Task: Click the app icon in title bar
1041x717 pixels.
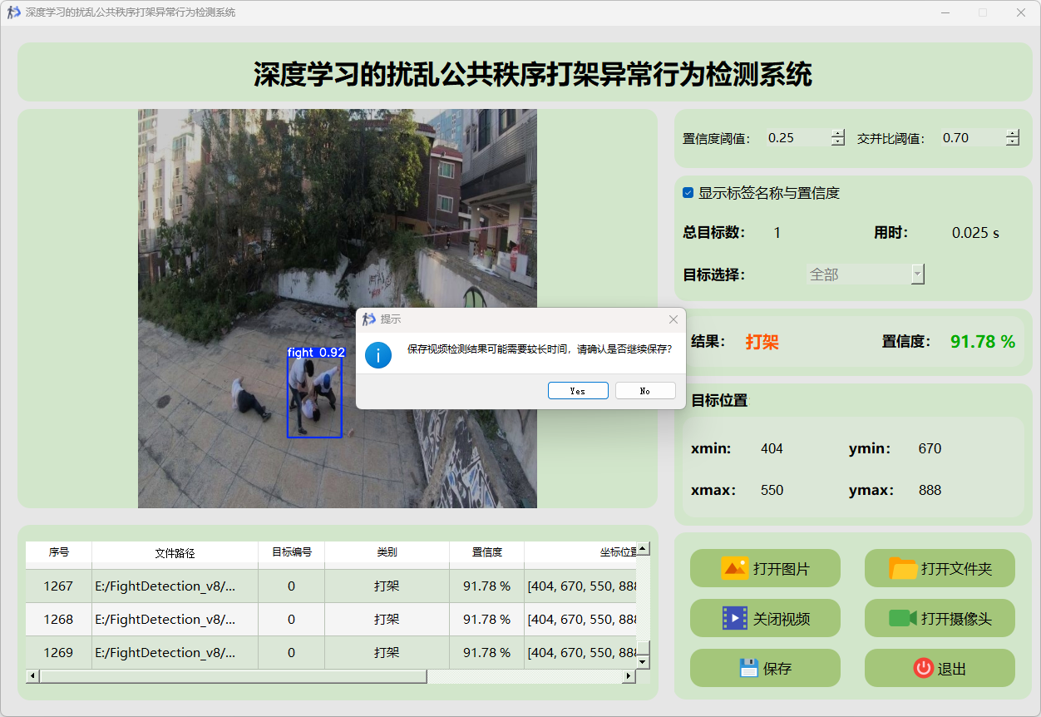Action: point(13,12)
